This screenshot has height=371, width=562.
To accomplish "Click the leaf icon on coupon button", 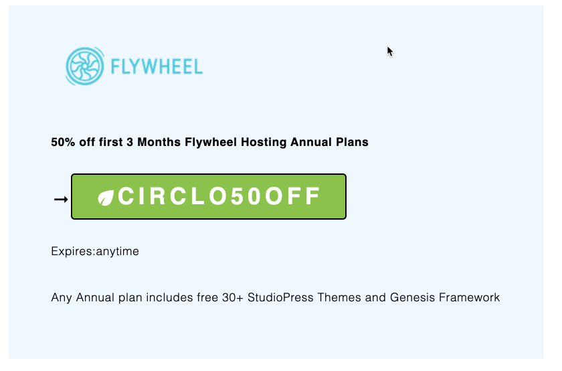I will pyautogui.click(x=106, y=198).
